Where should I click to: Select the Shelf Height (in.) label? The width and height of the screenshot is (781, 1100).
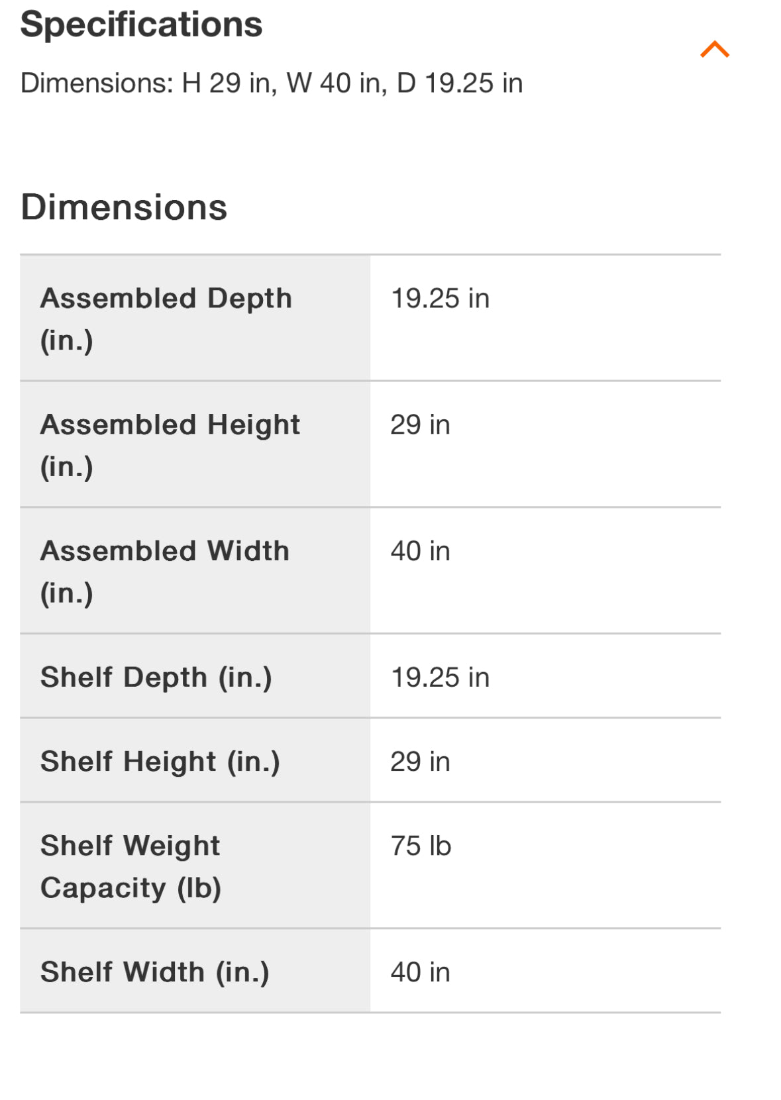(160, 762)
